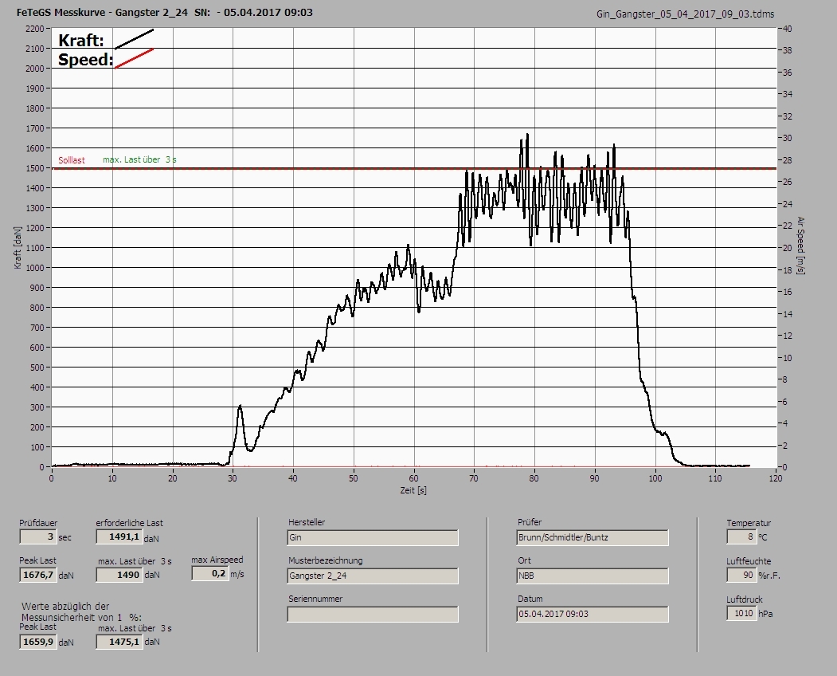Click the file name Gin_Gangster_05_04_2017_09_03.tdms
Viewport: 837px width, 676px height.
pyautogui.click(x=685, y=14)
